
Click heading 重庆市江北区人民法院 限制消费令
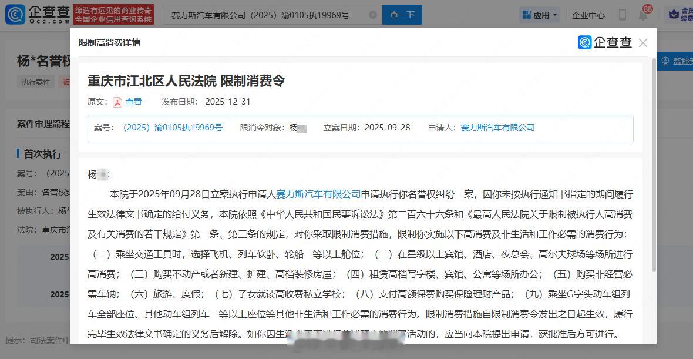(186, 81)
